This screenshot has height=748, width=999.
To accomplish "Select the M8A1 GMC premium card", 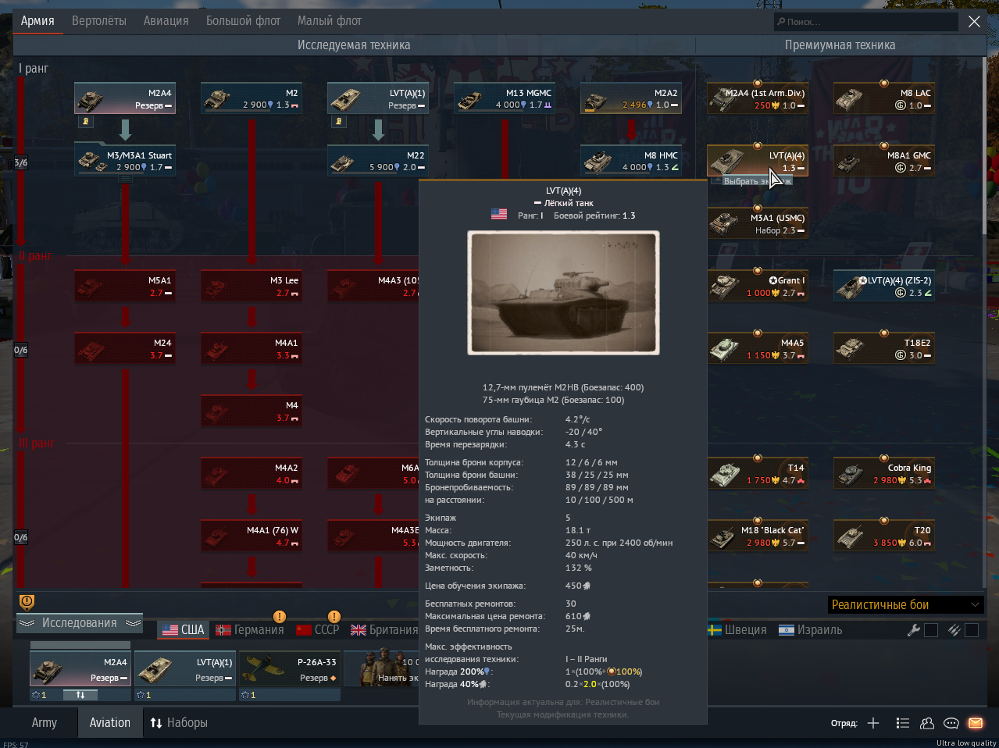I will coord(884,162).
